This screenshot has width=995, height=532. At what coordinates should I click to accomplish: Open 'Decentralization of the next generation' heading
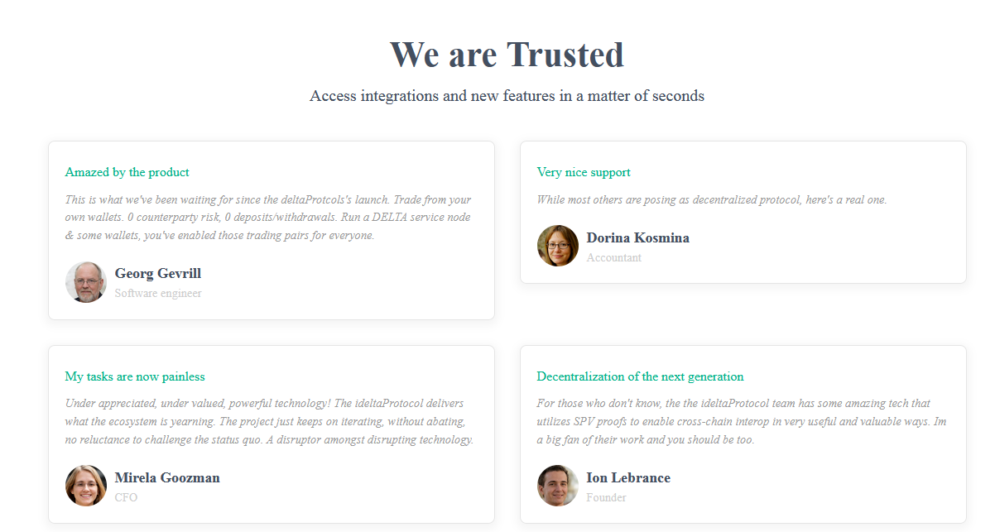(x=640, y=376)
